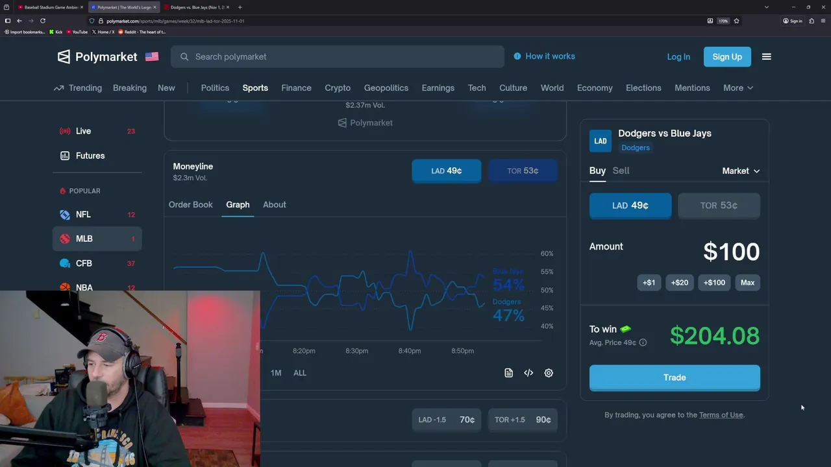The height and width of the screenshot is (467, 831).
Task: Open the Market order type dropdown
Action: tap(741, 171)
